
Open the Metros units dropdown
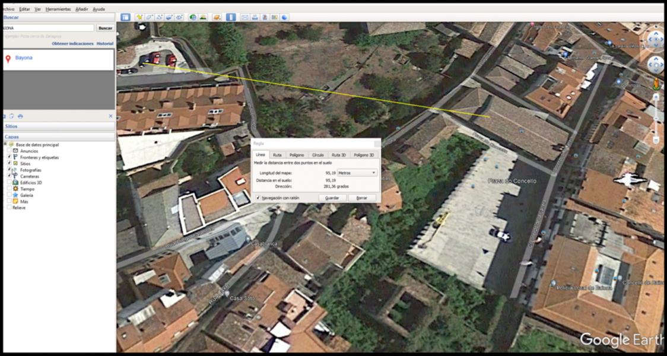356,173
